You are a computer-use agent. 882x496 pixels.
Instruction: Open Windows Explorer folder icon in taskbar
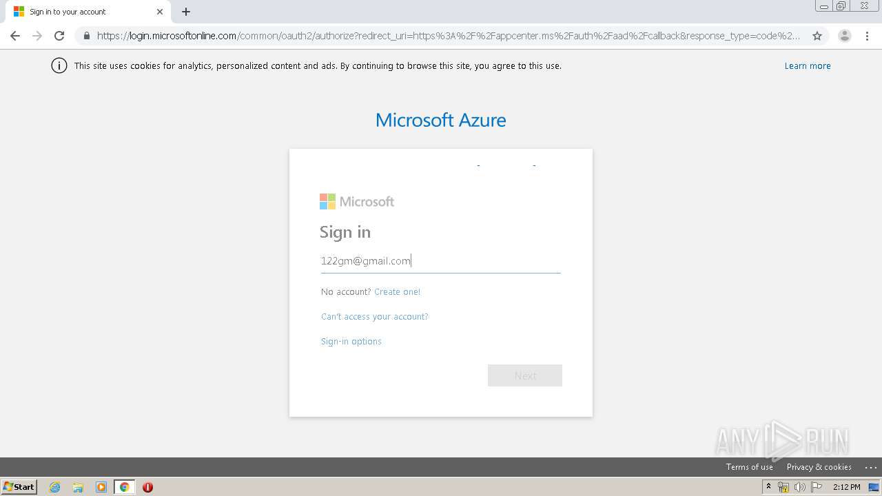(x=78, y=487)
